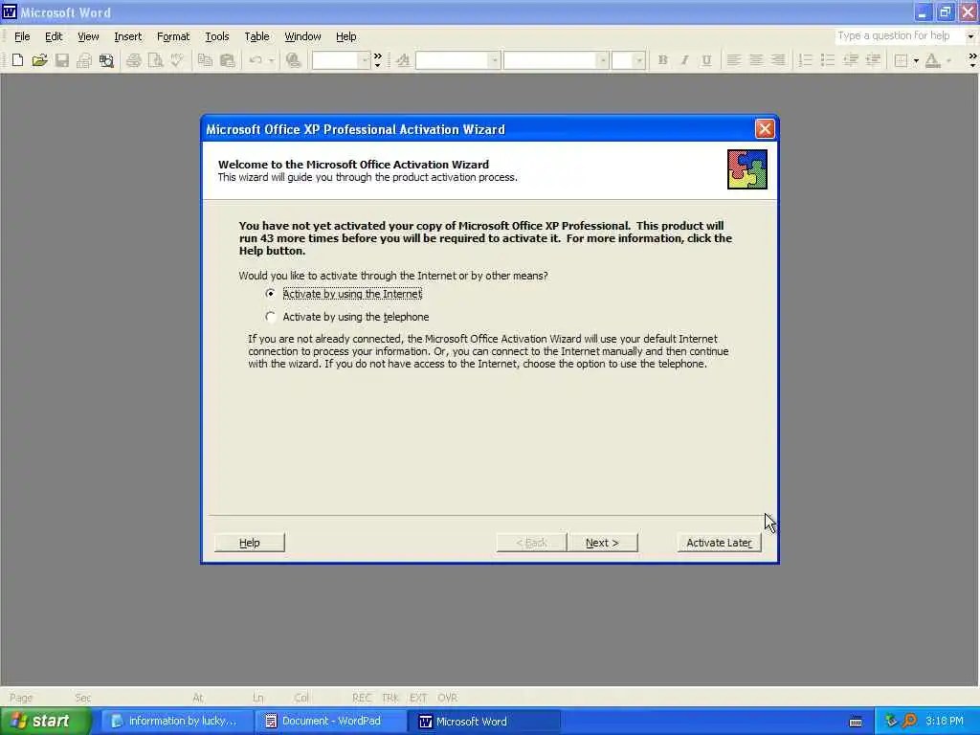The height and width of the screenshot is (735, 980).
Task: Open the Zoom dropdown in toolbar
Action: (x=365, y=60)
